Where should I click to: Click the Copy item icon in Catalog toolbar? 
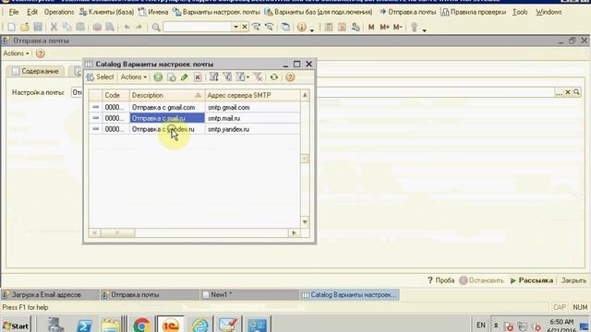172,77
